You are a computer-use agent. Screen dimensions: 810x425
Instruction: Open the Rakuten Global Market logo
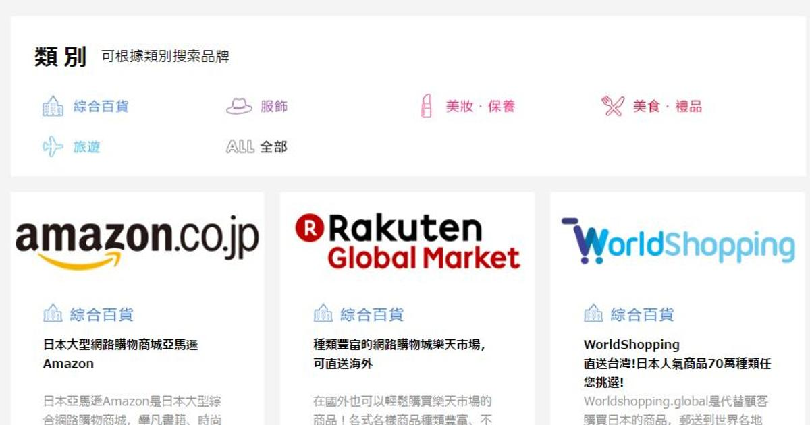(x=408, y=242)
